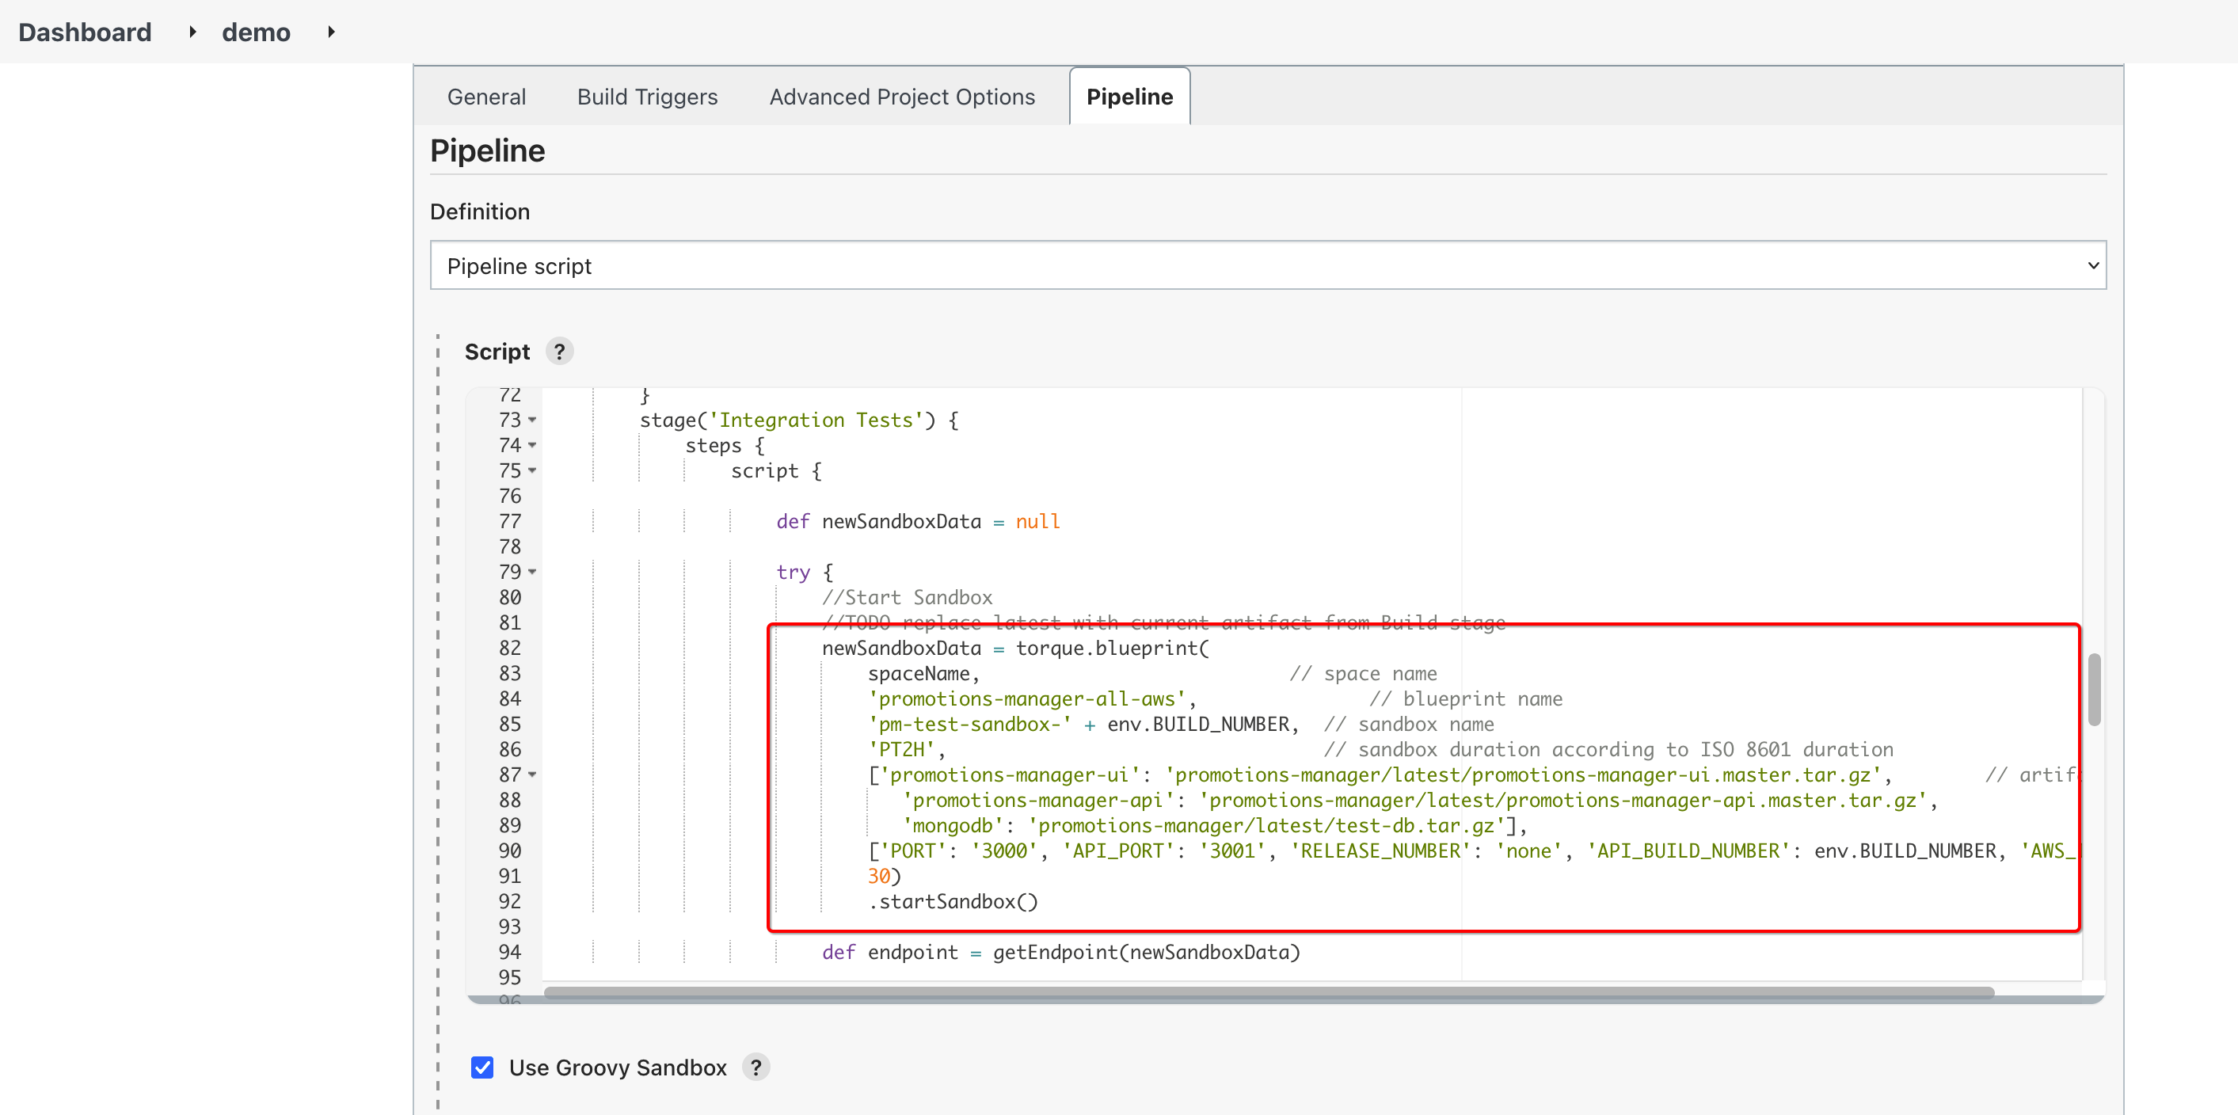This screenshot has width=2238, height=1115.
Task: Collapse the script block at line 75
Action: pyautogui.click(x=532, y=471)
